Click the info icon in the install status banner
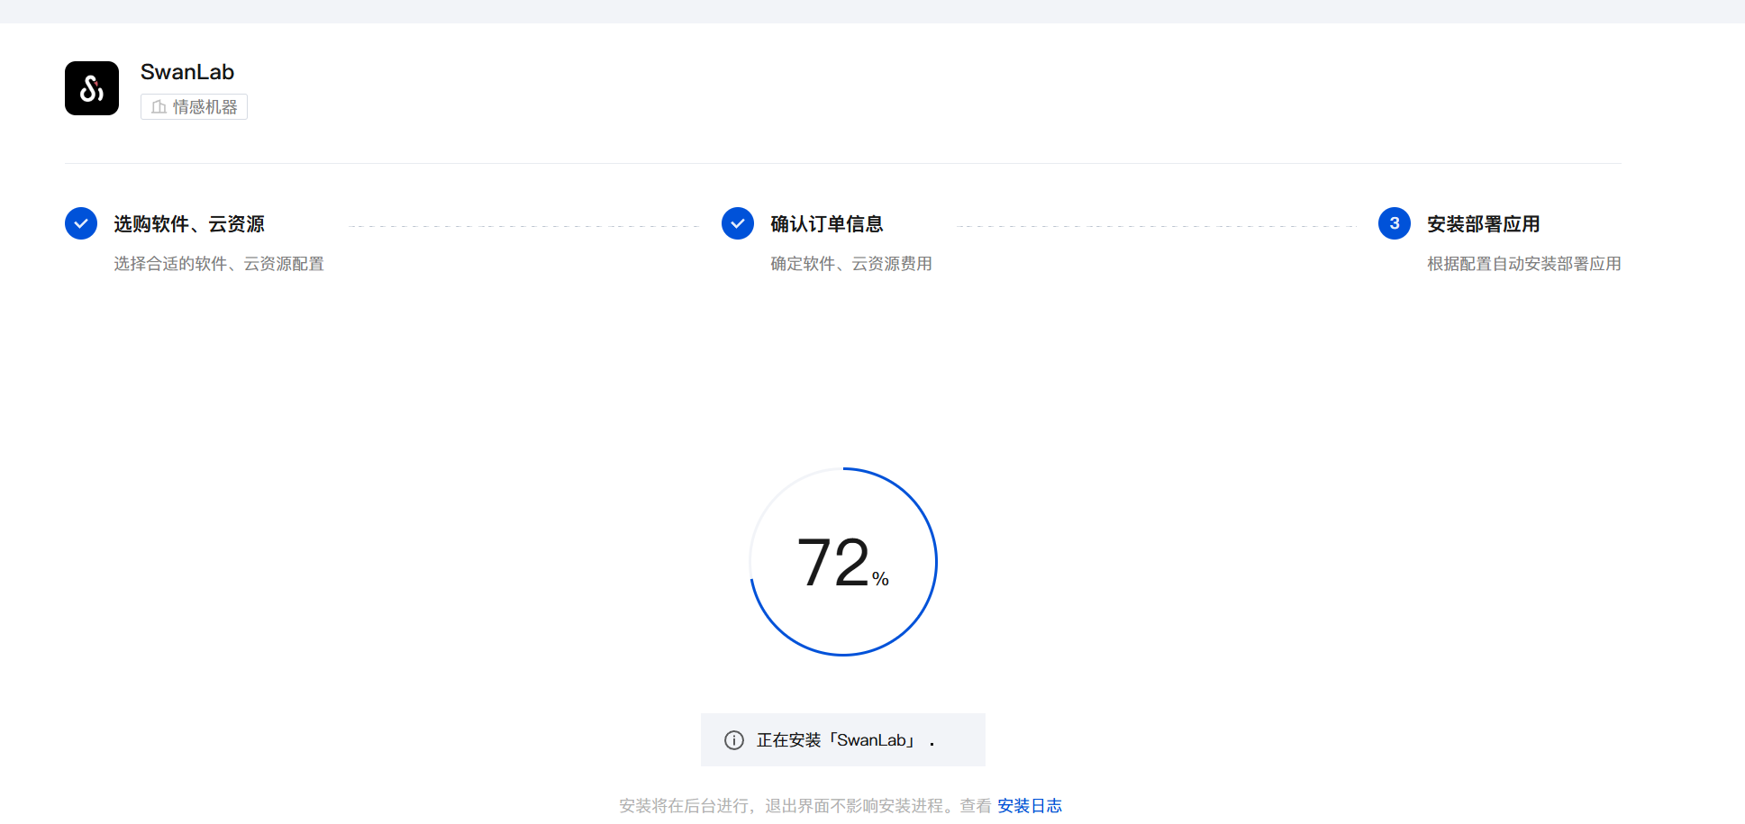The image size is (1745, 824). [x=734, y=740]
